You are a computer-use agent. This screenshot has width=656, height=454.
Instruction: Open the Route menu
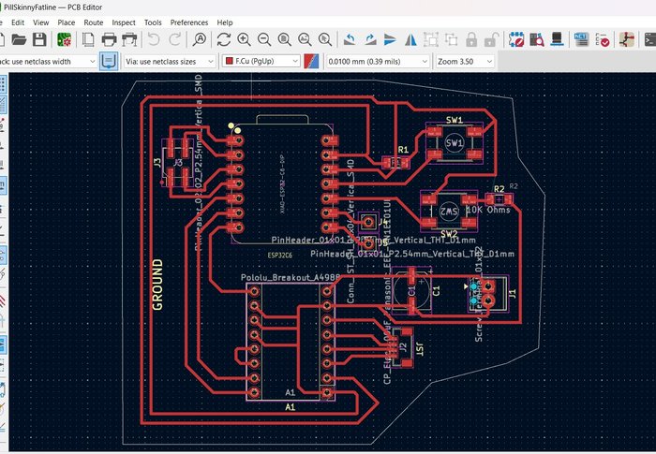(94, 22)
